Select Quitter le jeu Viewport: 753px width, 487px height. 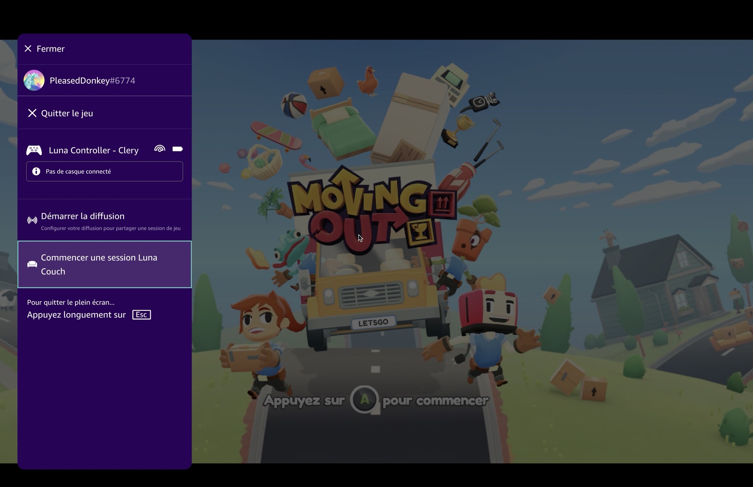pyautogui.click(x=67, y=113)
